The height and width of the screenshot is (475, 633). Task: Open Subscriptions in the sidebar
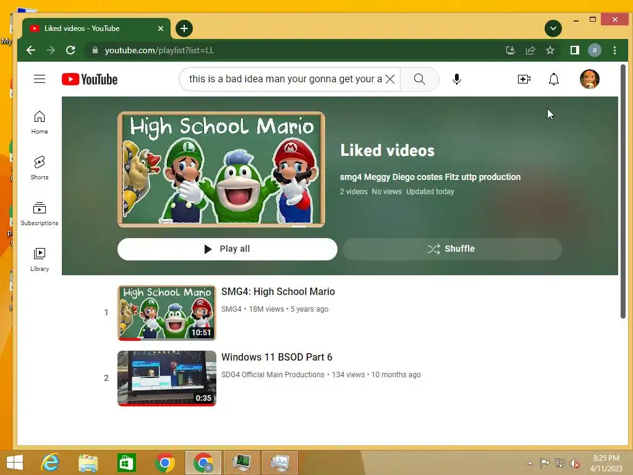(x=40, y=213)
